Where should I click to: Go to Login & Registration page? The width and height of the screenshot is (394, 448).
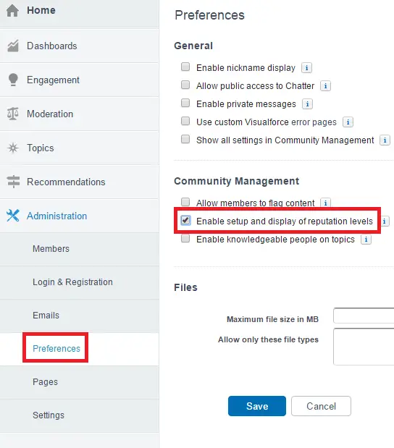click(x=72, y=282)
